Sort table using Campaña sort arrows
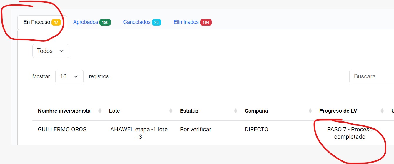Viewport: 394px width, 164px height. (310, 111)
